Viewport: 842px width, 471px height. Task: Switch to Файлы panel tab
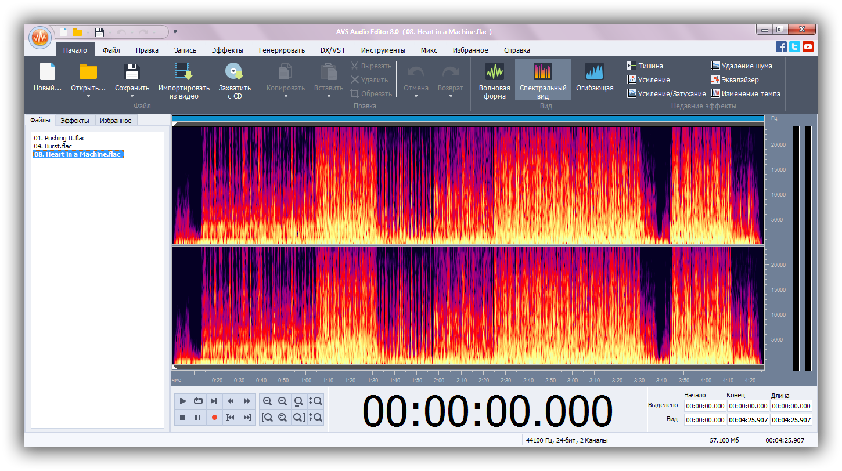tap(41, 120)
